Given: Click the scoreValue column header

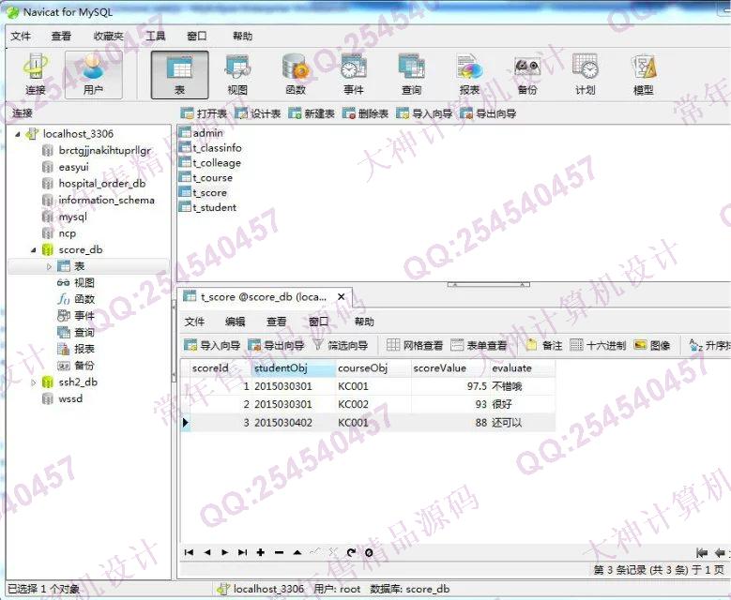Looking at the screenshot, I should (450, 368).
